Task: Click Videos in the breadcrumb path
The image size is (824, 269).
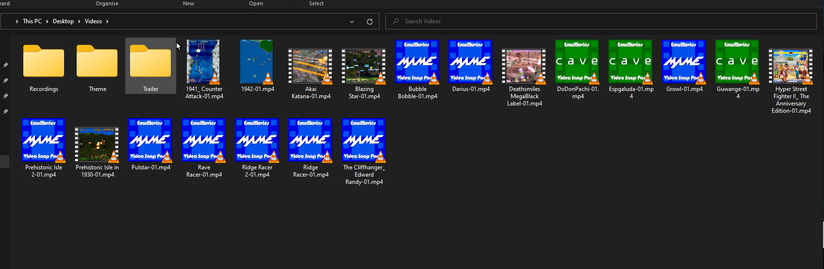Action: [x=93, y=21]
